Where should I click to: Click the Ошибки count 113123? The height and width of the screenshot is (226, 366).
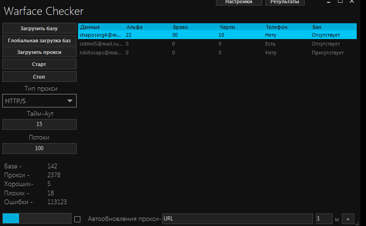(x=57, y=202)
